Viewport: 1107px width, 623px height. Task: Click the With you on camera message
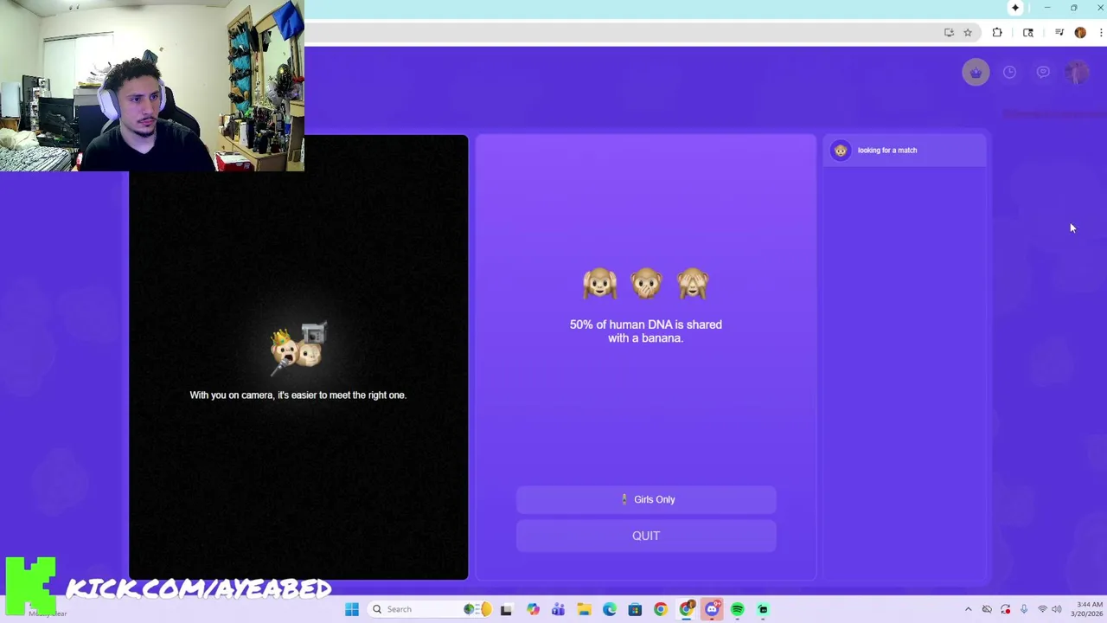[x=298, y=395]
